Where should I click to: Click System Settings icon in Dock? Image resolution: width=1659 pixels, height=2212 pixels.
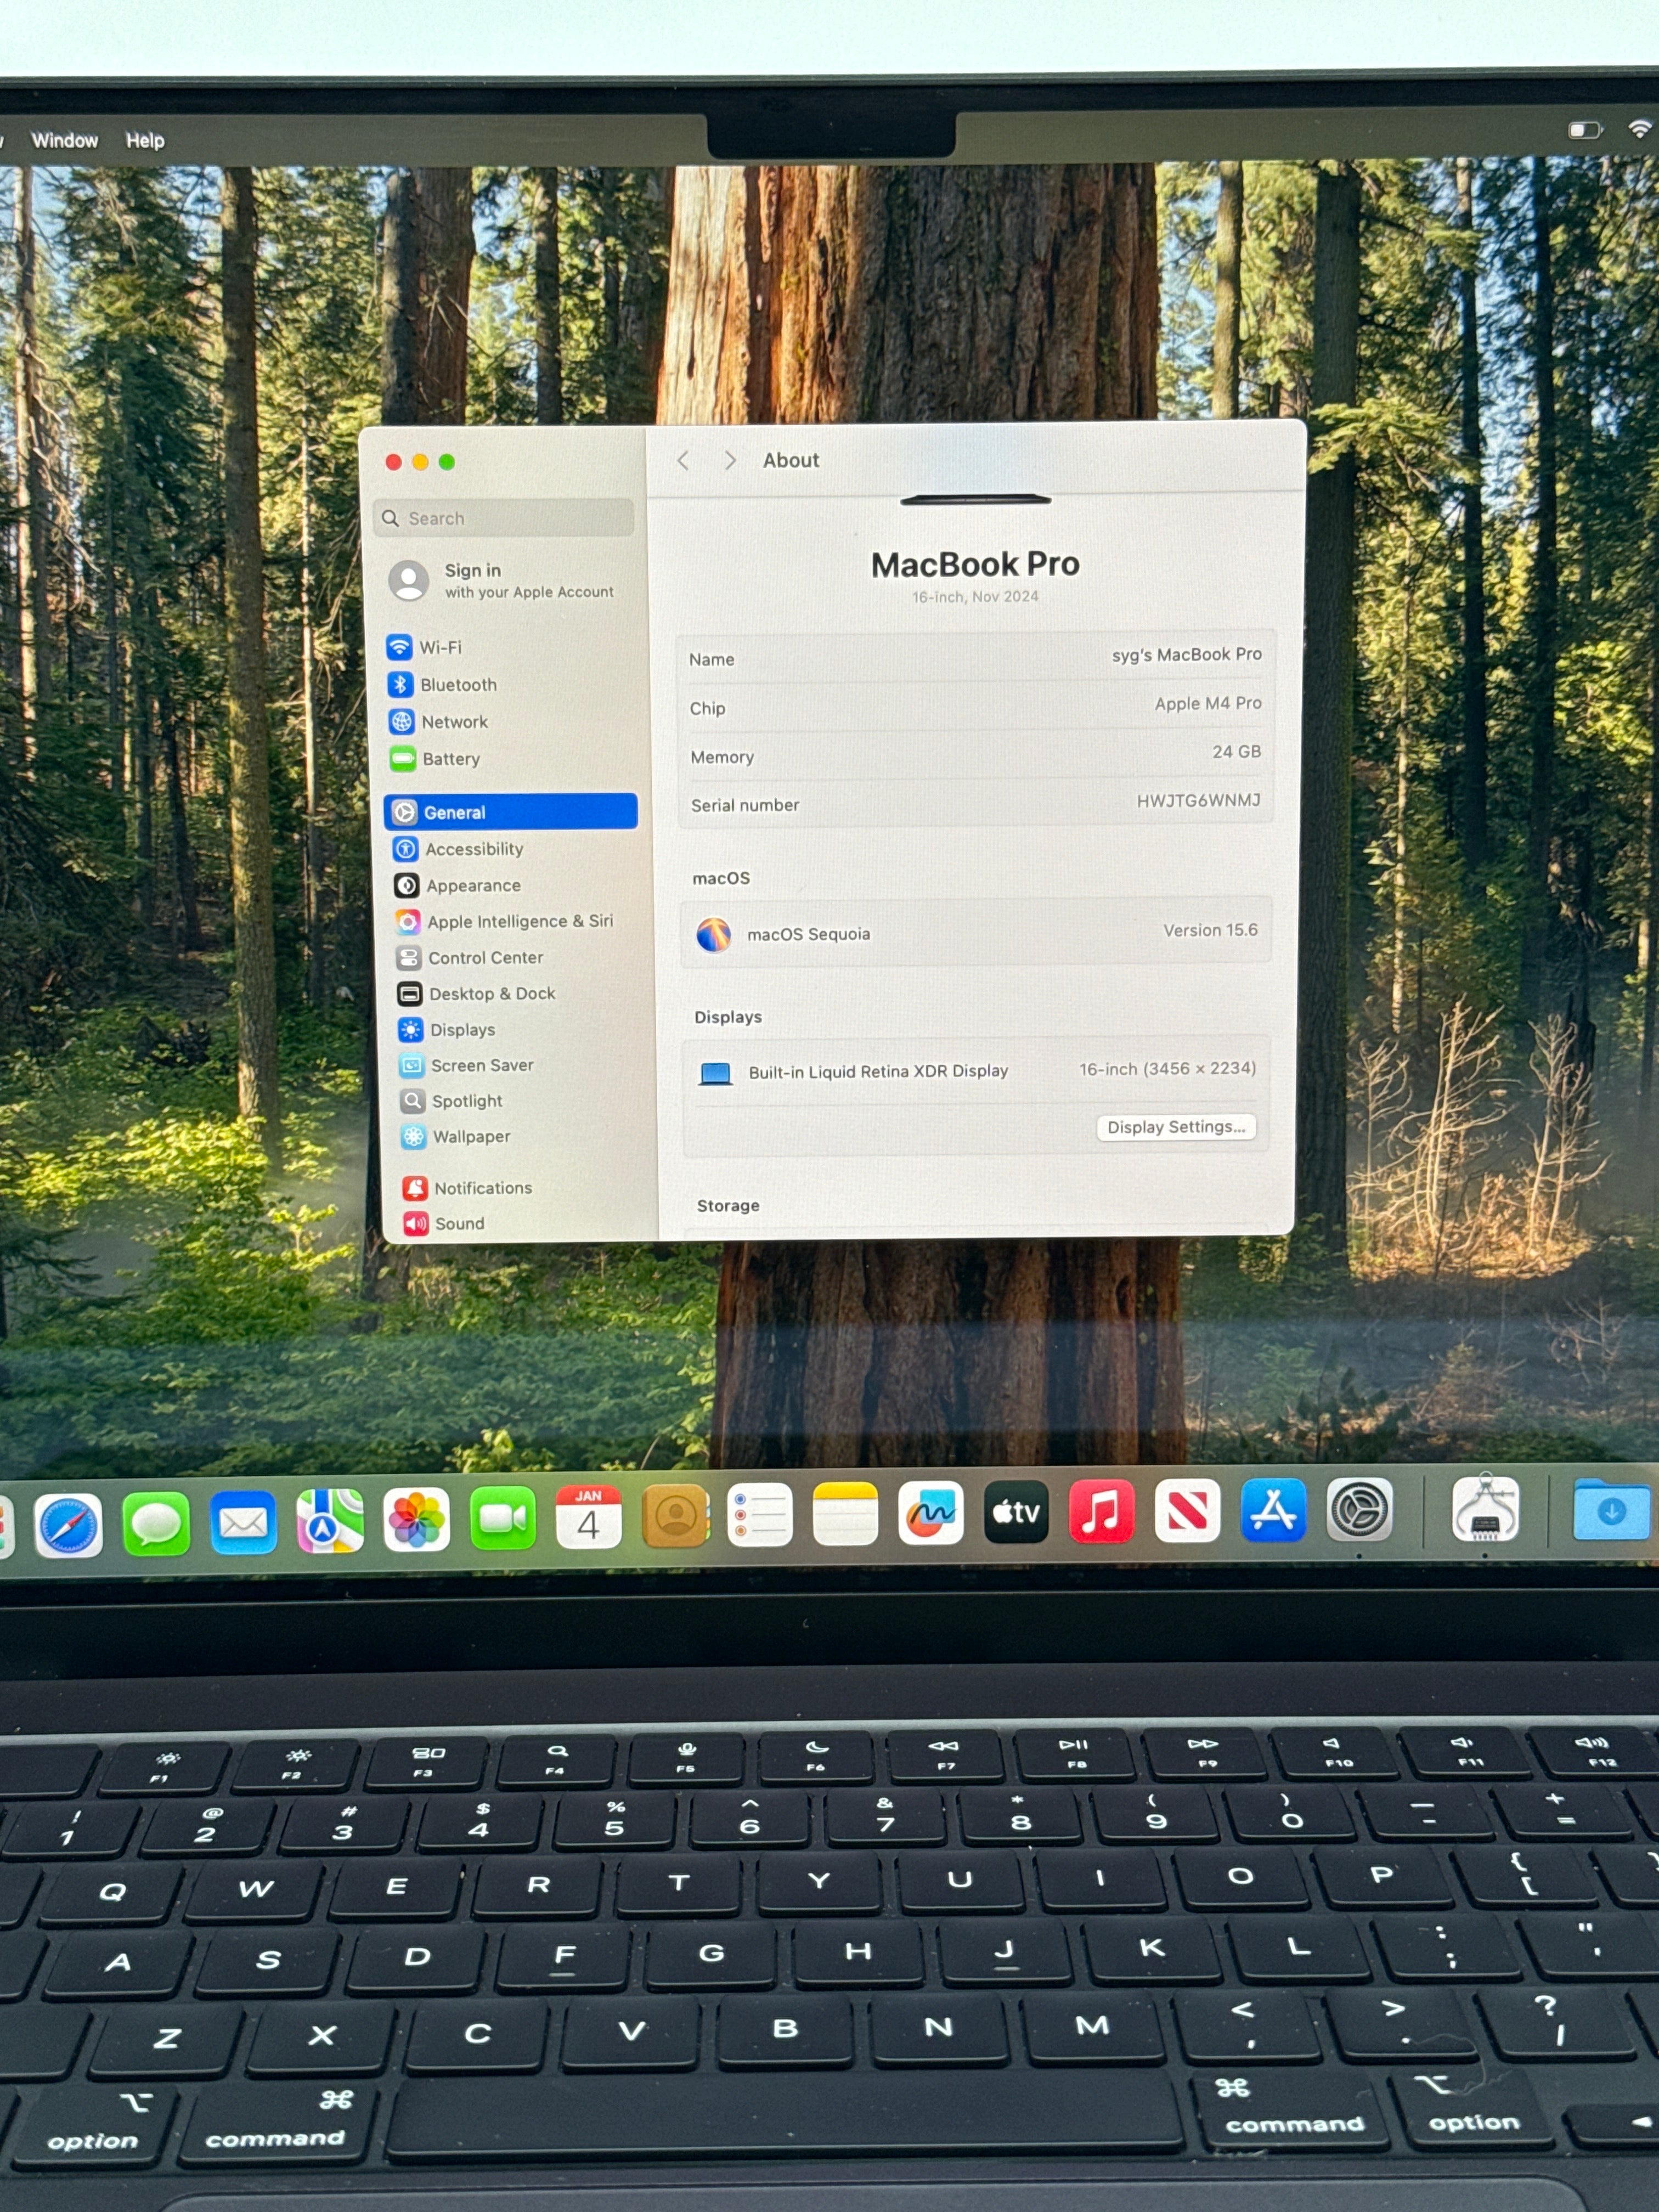click(1359, 1509)
